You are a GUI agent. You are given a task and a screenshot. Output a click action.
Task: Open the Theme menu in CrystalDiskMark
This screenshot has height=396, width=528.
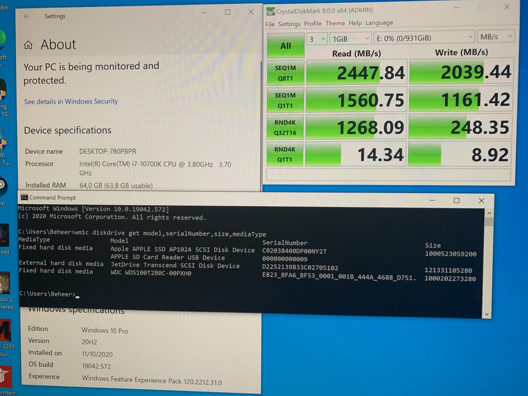click(335, 23)
